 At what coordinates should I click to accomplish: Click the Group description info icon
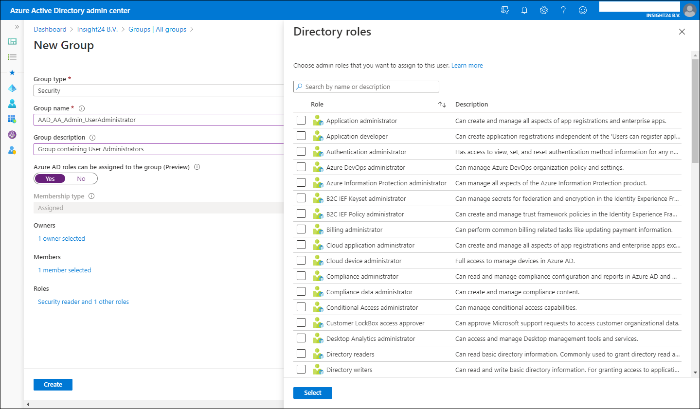(92, 138)
